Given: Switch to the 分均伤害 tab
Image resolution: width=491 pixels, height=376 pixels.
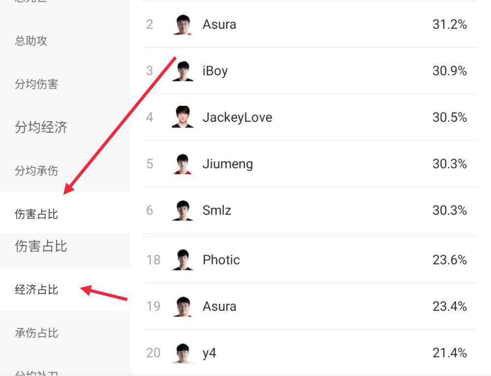Looking at the screenshot, I should click(36, 84).
